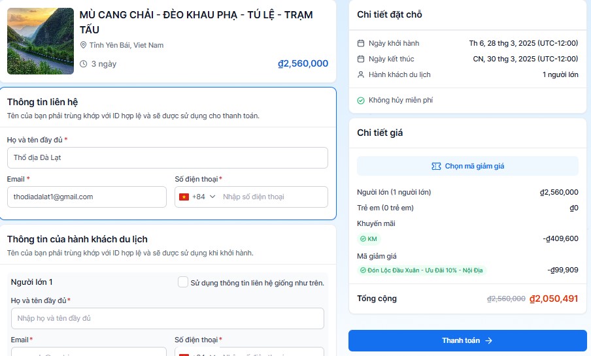Image resolution: width=591 pixels, height=356 pixels.
Task: Click the location pin icon beside Tỉnh Yên Bái
Action: tap(83, 45)
